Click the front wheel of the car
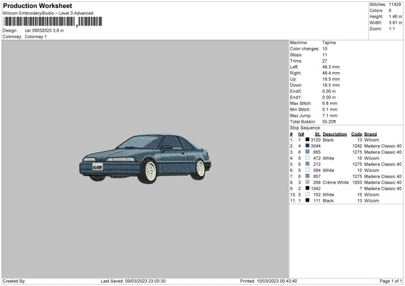Image resolution: width=405 pixels, height=286 pixels. pos(150,173)
